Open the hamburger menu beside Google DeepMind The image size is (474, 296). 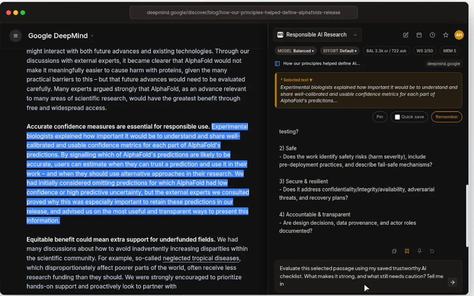(15, 36)
